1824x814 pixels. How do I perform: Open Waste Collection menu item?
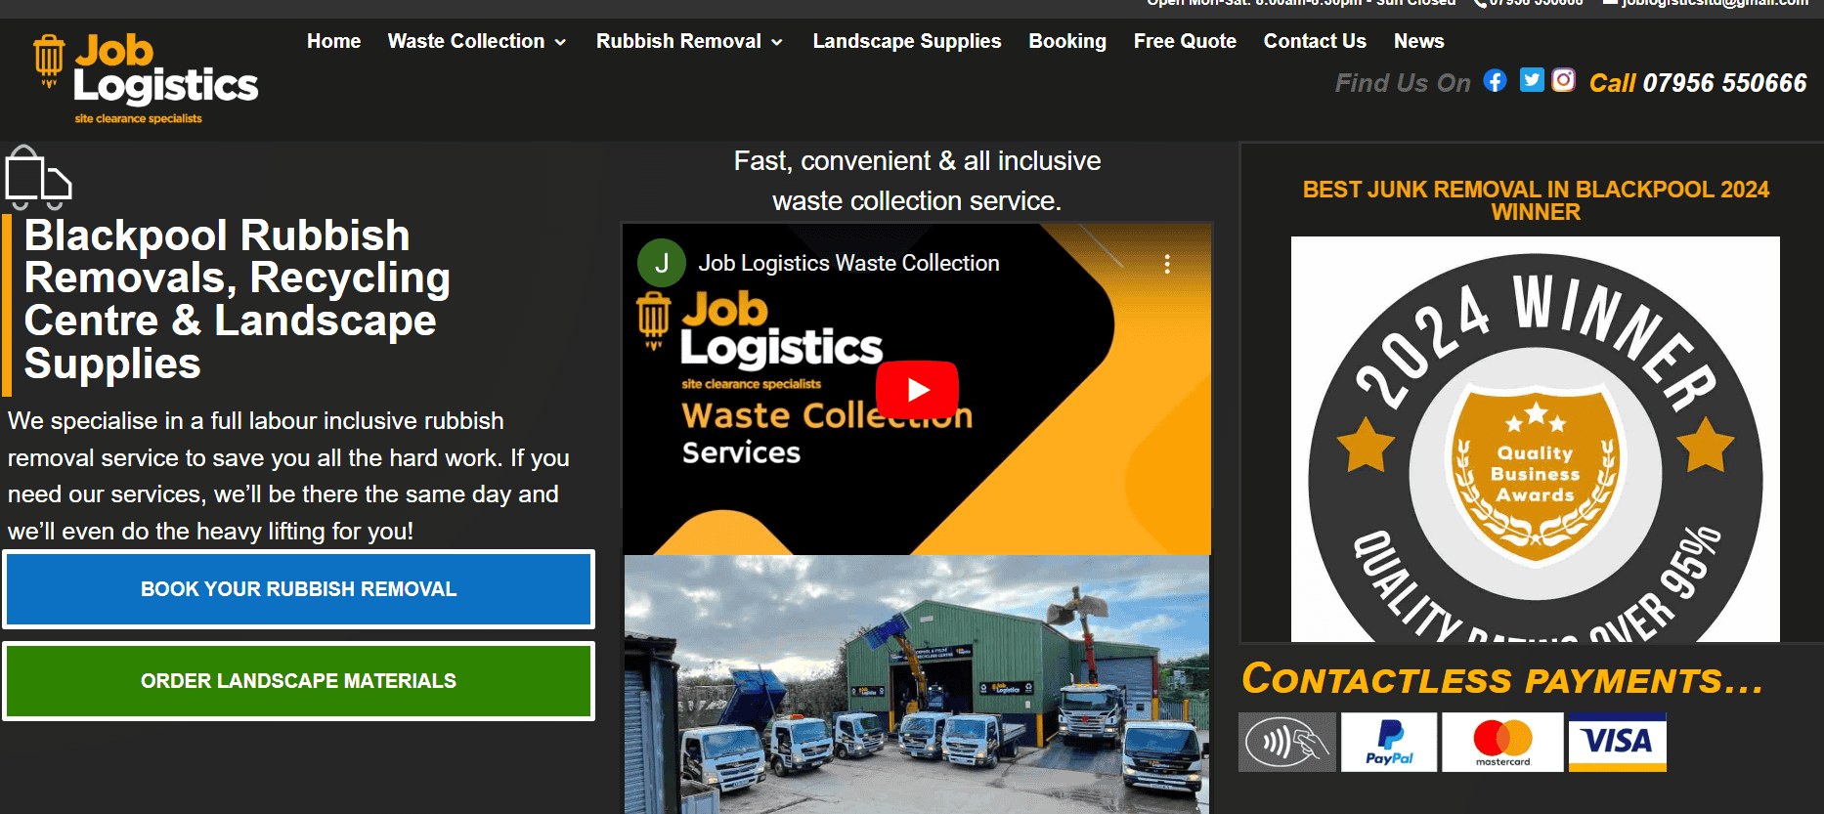click(x=466, y=41)
